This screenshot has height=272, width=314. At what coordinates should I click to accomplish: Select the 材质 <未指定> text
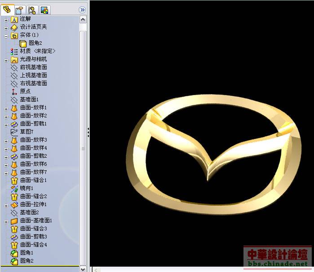pos(37,51)
